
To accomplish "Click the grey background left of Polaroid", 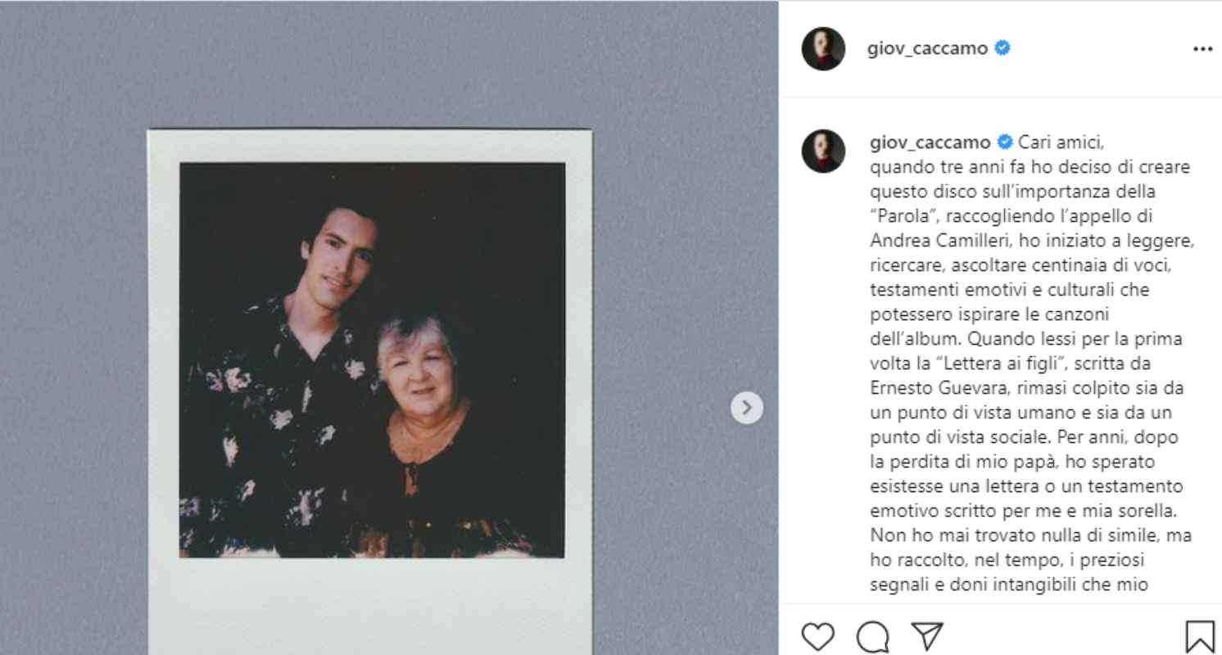I will [x=74, y=368].
